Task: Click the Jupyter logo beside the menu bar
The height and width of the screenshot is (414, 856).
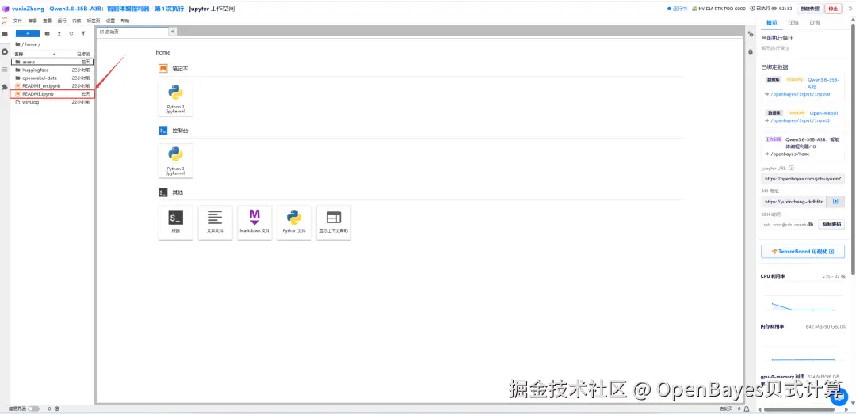Action: coord(5,21)
